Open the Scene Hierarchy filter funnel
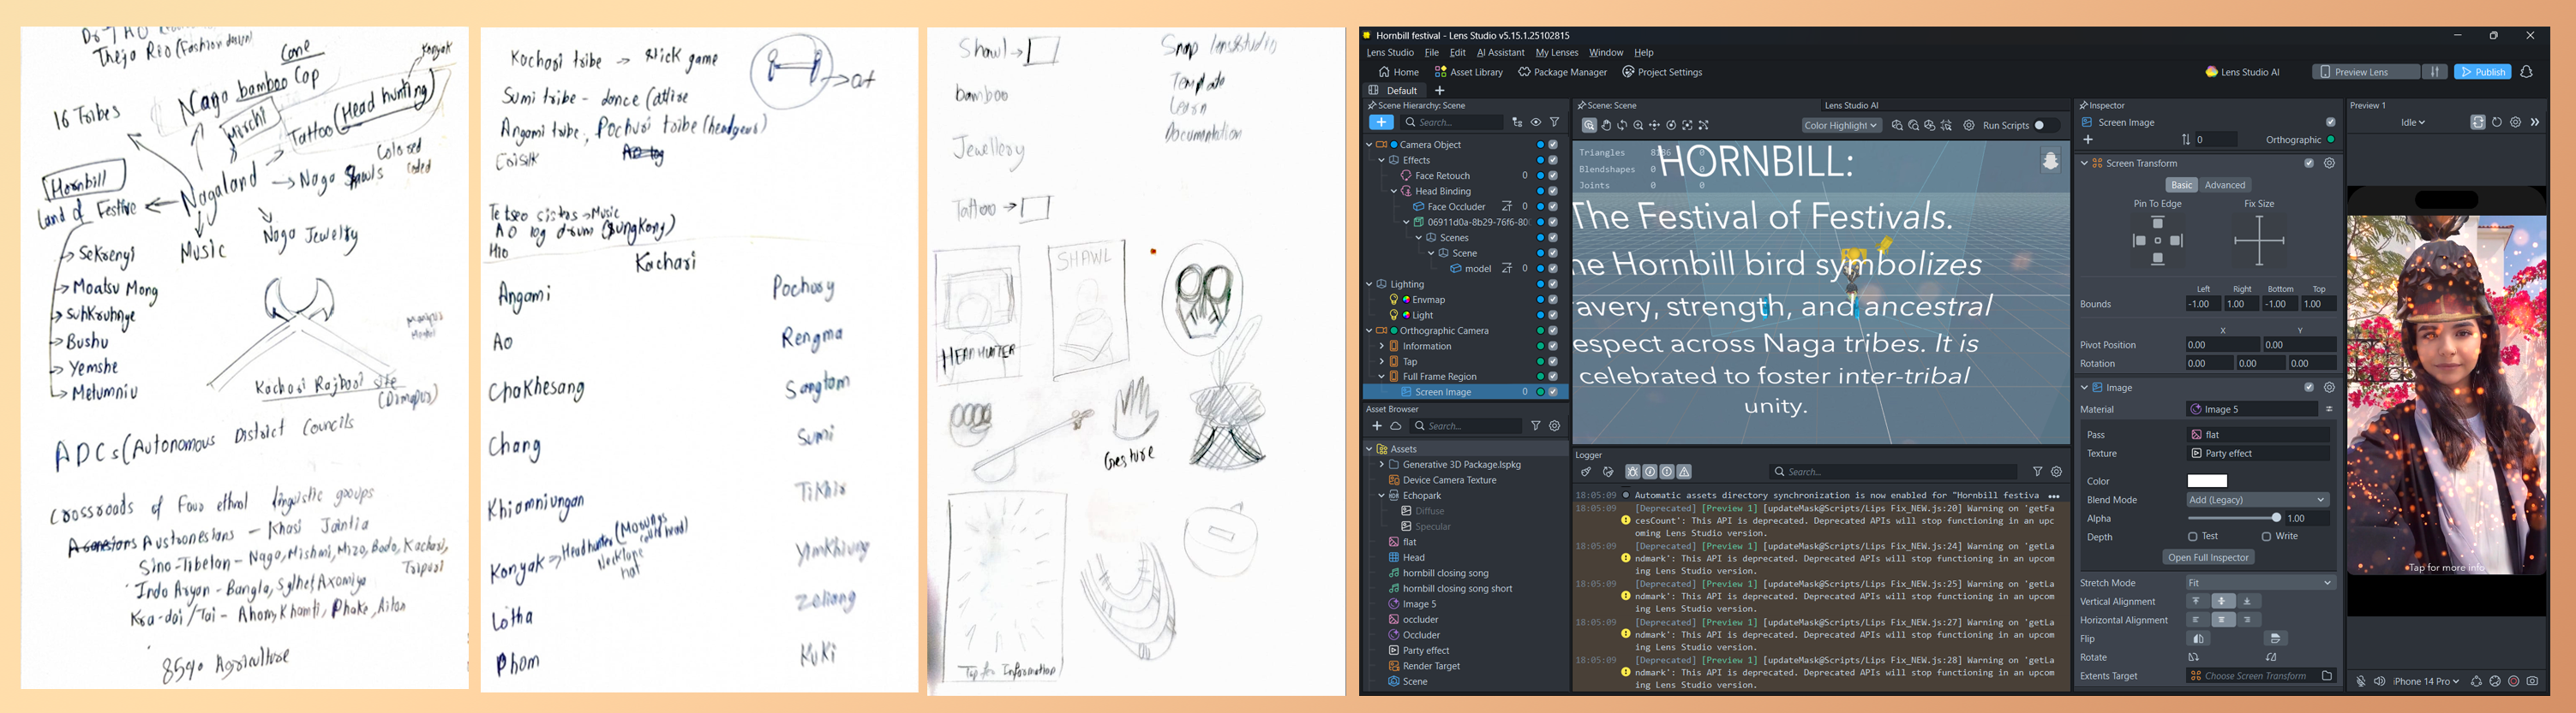2576x713 pixels. pyautogui.click(x=1554, y=122)
